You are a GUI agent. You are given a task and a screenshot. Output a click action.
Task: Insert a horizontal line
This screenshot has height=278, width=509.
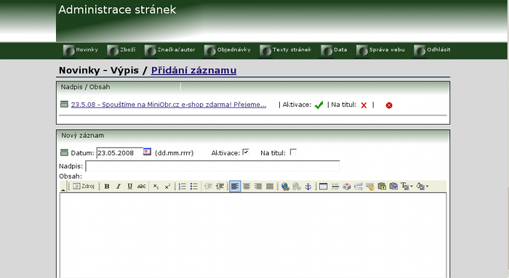click(335, 187)
